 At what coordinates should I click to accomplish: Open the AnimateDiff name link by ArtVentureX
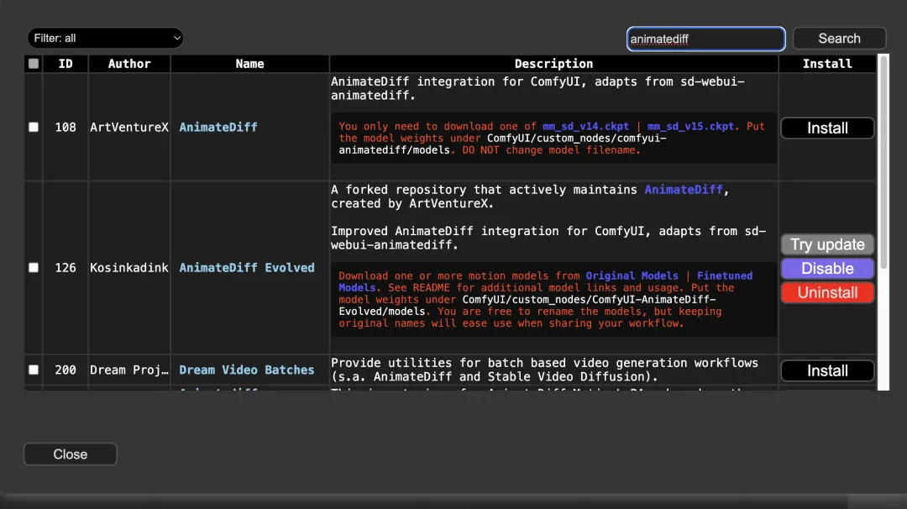point(218,127)
